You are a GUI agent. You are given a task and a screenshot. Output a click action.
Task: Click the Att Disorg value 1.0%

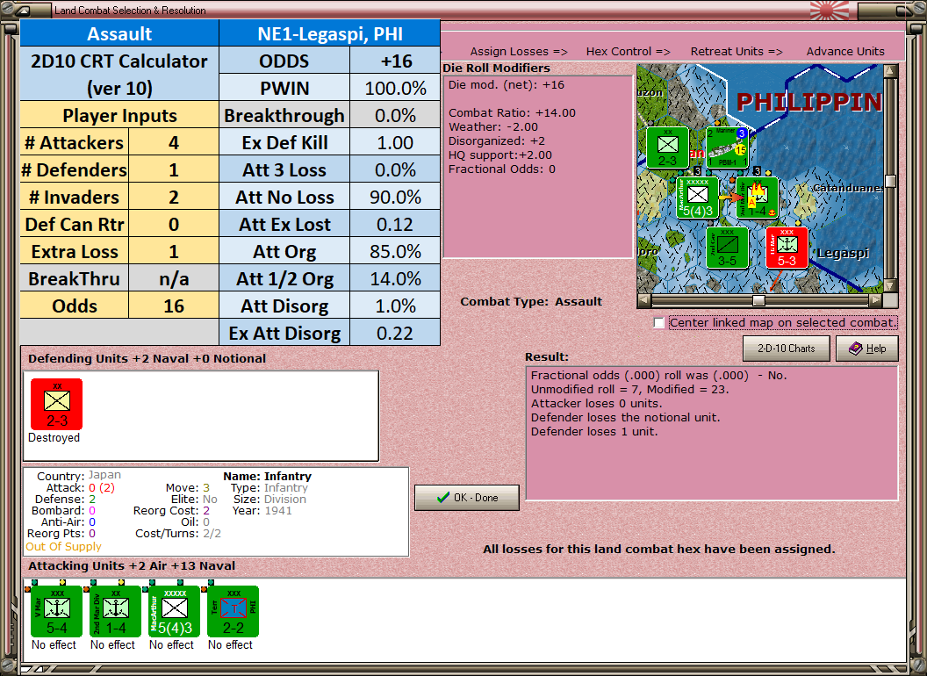click(x=395, y=306)
